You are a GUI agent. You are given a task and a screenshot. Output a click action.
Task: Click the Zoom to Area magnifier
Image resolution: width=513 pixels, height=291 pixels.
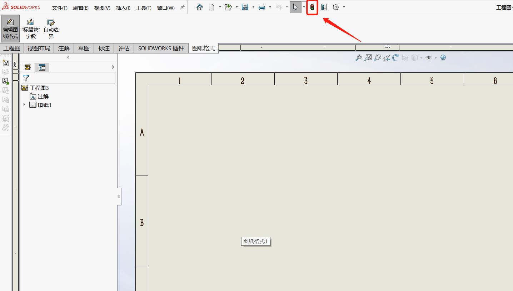377,58
